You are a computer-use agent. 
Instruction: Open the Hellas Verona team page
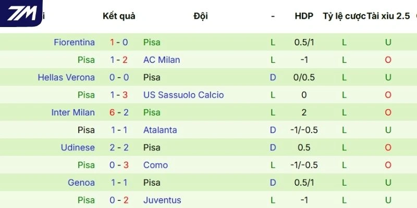click(66, 77)
